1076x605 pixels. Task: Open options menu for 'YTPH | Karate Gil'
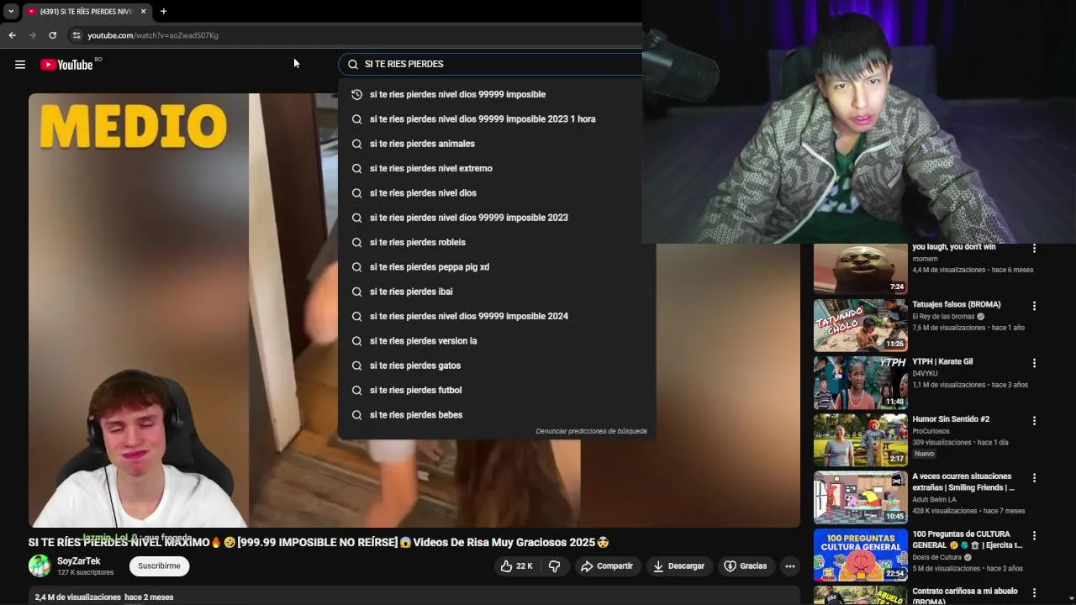[1034, 363]
